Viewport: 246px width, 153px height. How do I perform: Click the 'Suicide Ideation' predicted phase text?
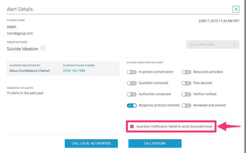pos(23,49)
